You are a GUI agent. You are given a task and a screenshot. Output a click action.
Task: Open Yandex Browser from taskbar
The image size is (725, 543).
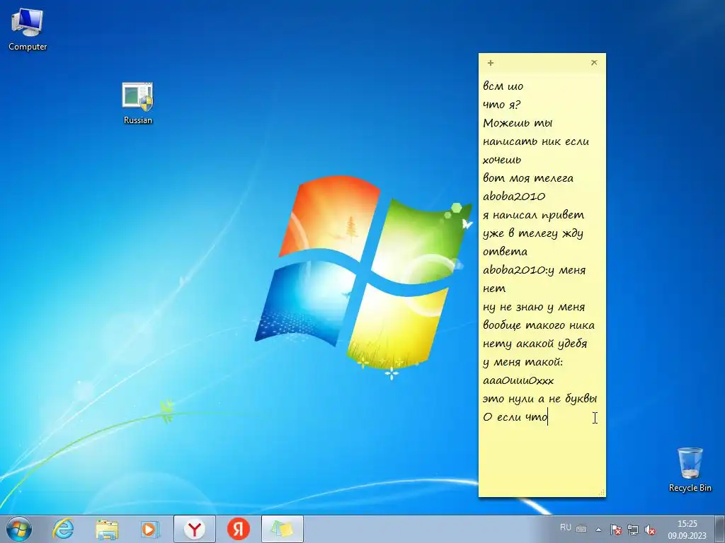(195, 529)
